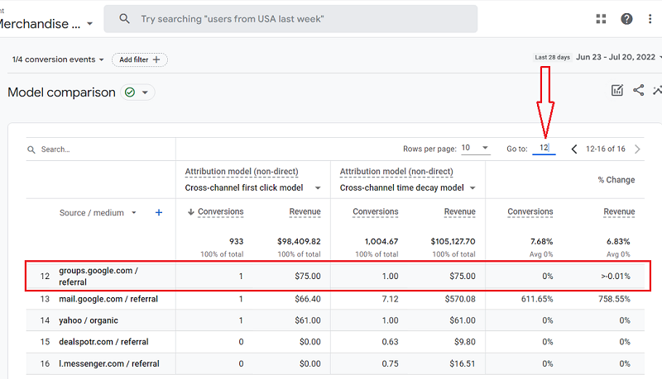Click the 7.68% total conversions change
Screen dimensions: 662x379
point(542,242)
